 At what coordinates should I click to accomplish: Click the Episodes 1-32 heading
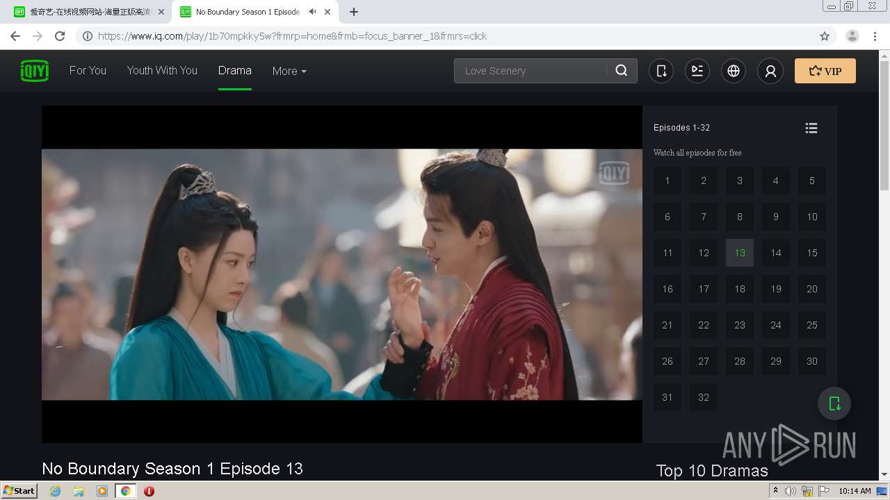681,128
